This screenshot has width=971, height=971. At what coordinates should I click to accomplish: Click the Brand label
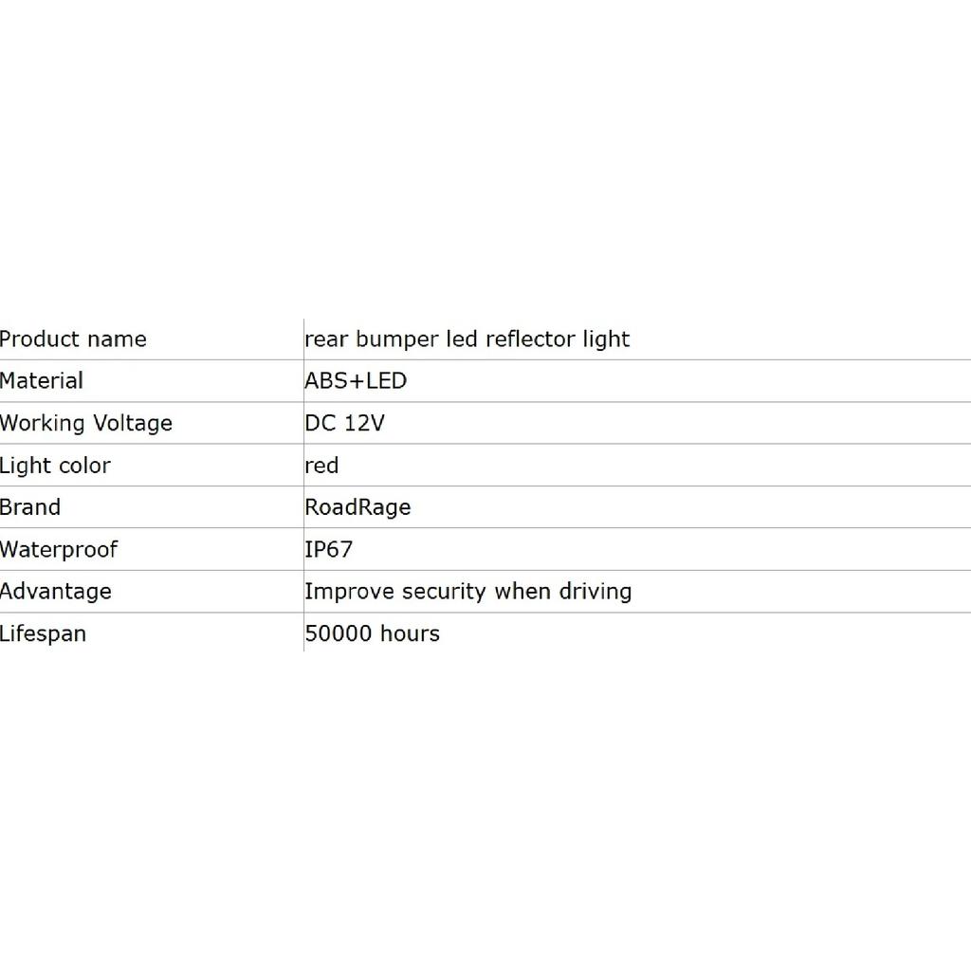[x=30, y=507]
